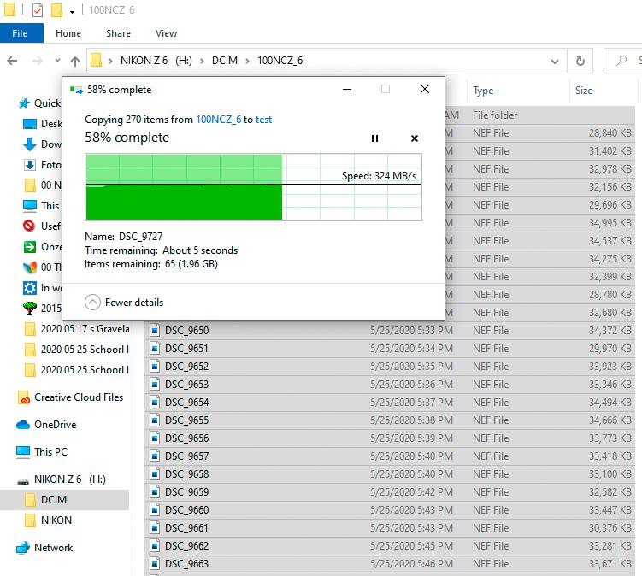Click the DSC_9657 file icon
Viewport: 642px width, 576px height.
[x=155, y=456]
